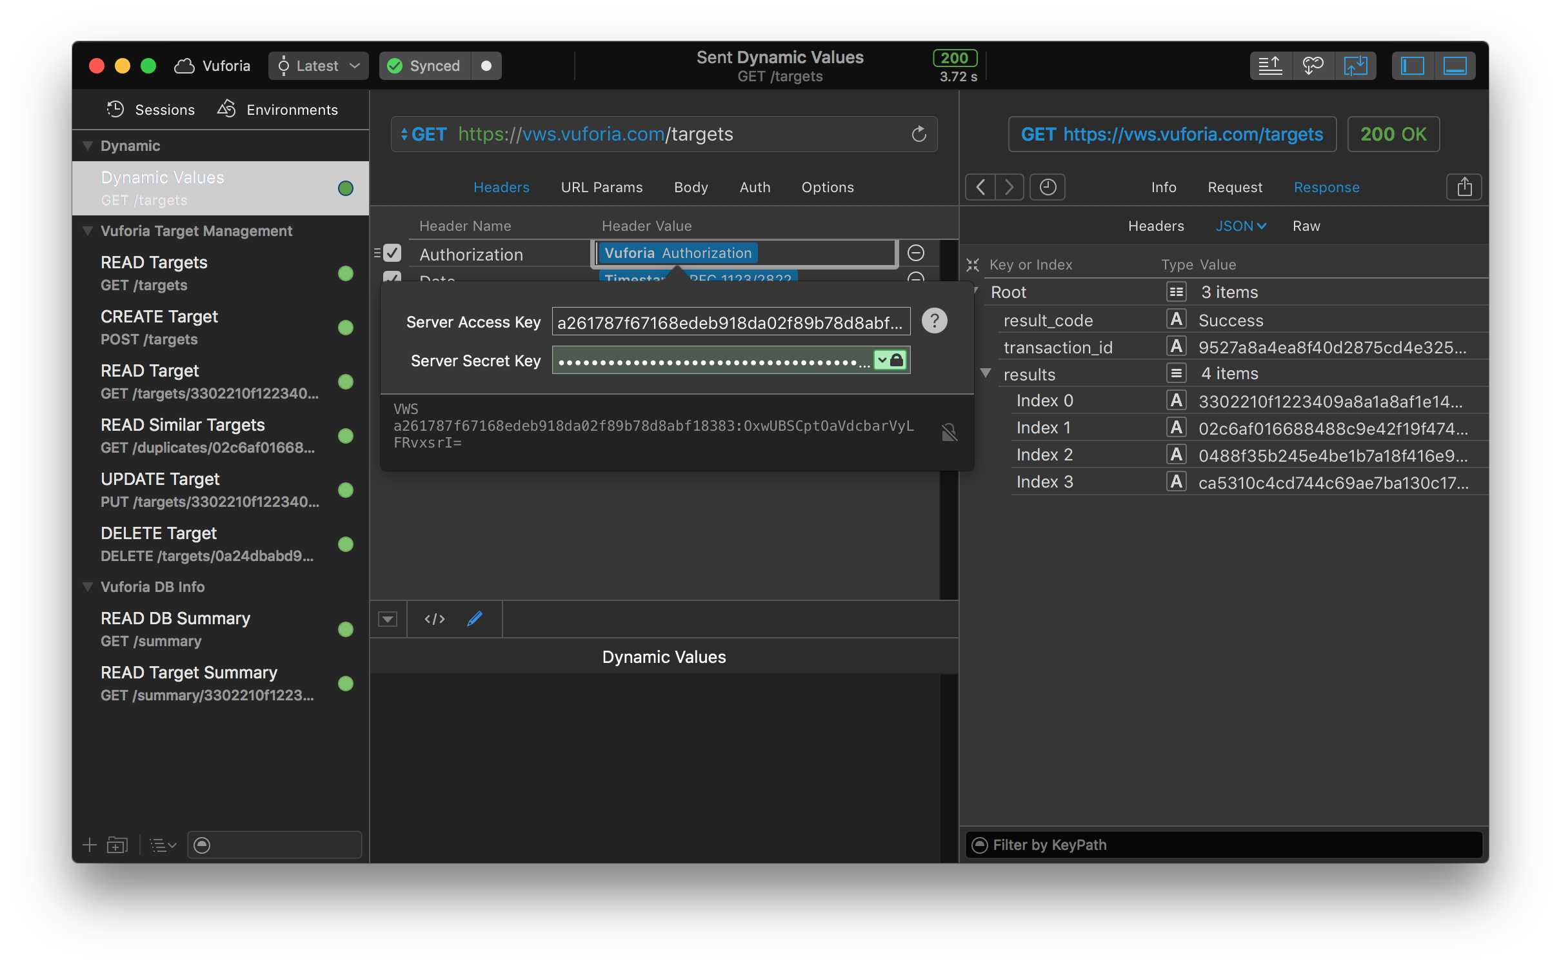
Task: Switch to the URL Params tab
Action: [x=601, y=188]
